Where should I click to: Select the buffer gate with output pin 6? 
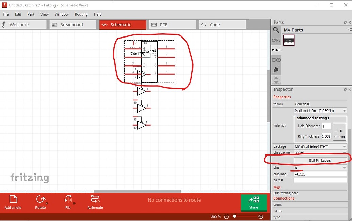[141, 91]
